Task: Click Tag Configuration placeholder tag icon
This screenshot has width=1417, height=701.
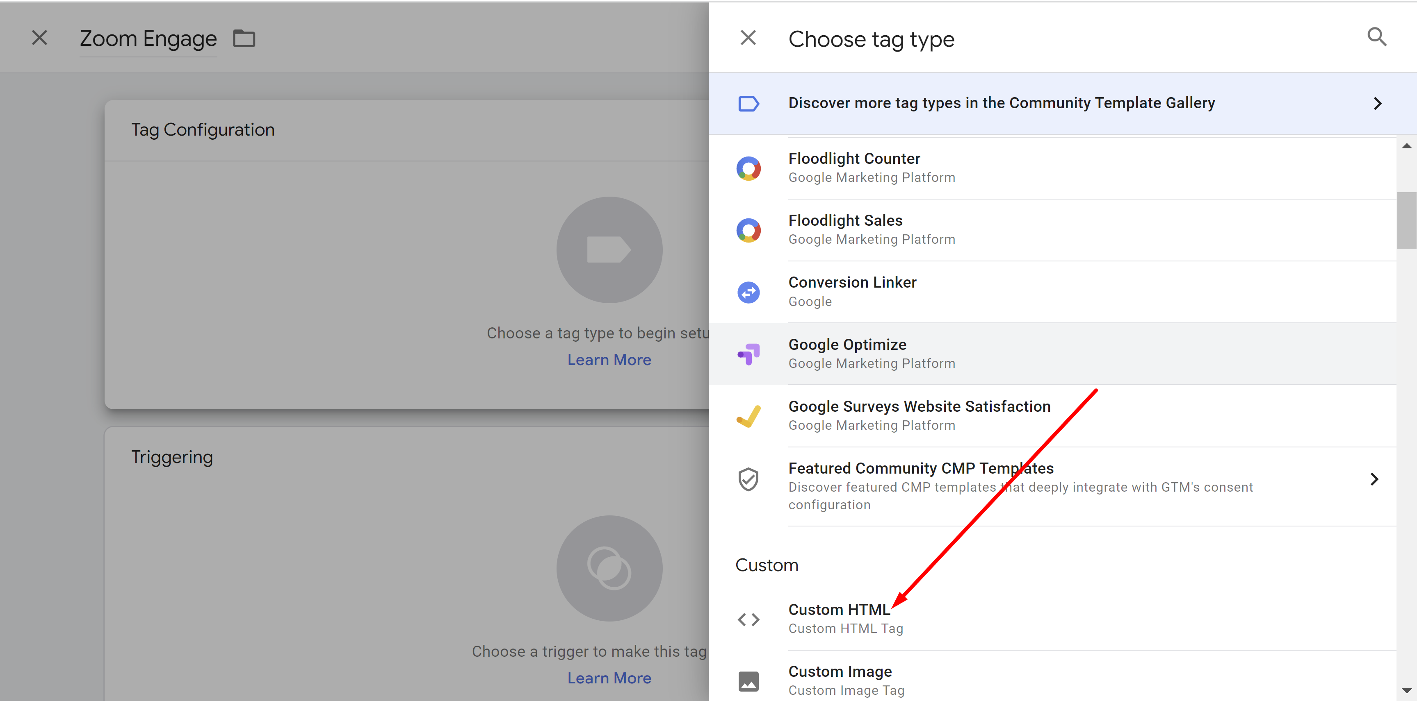Action: (609, 250)
